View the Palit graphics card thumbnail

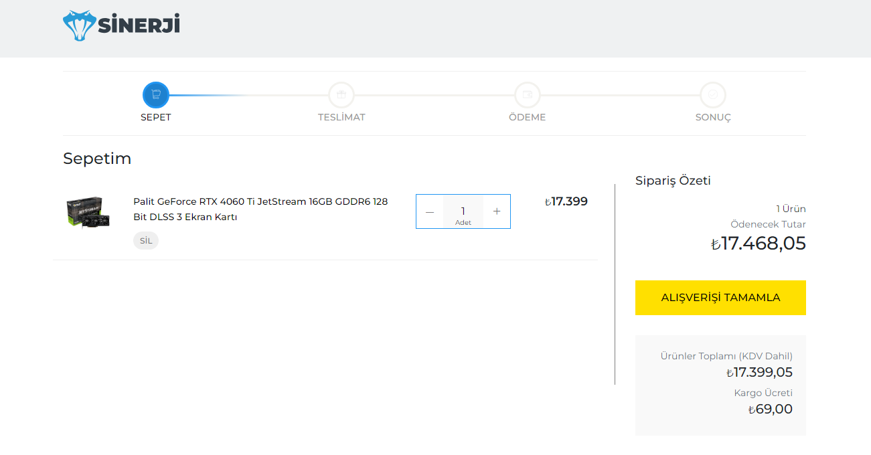click(x=88, y=212)
